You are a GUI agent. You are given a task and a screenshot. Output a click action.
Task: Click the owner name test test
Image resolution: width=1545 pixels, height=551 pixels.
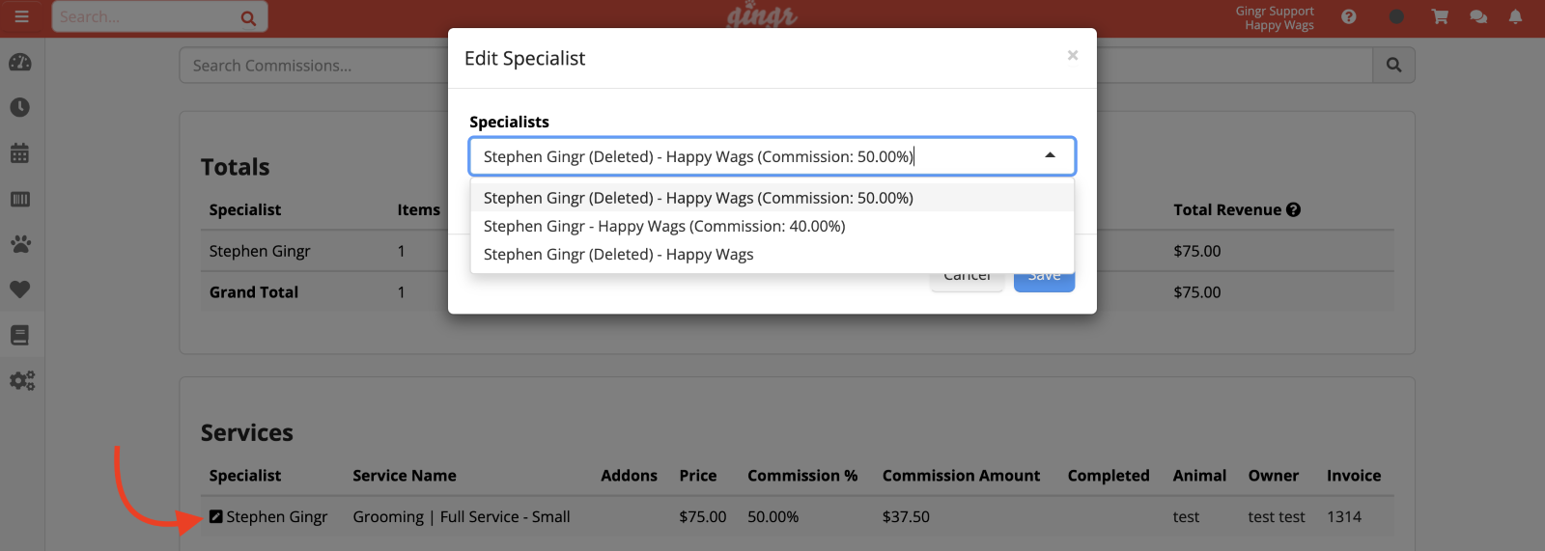(x=1277, y=516)
